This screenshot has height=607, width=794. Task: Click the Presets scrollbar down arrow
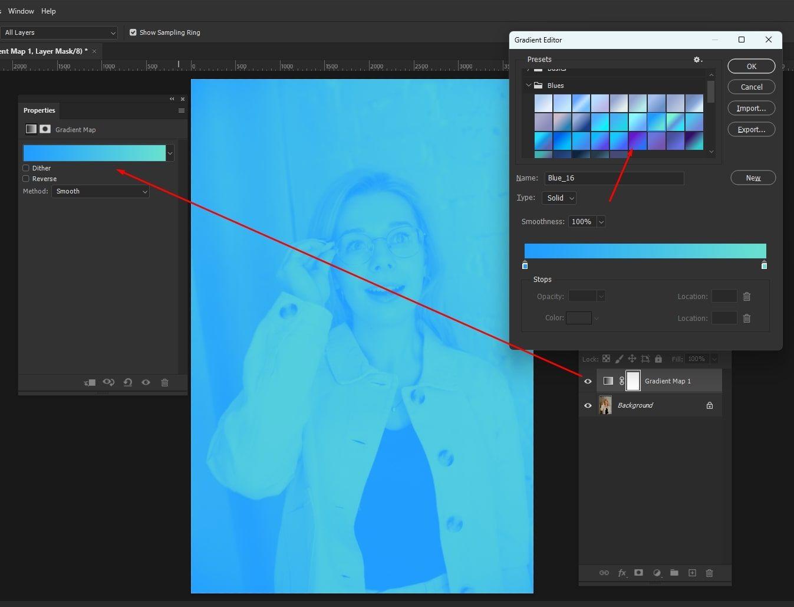(711, 152)
